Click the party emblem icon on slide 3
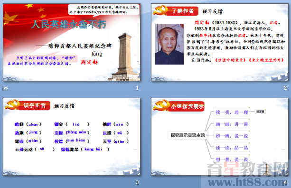This screenshot has width=291, height=188. (12, 104)
